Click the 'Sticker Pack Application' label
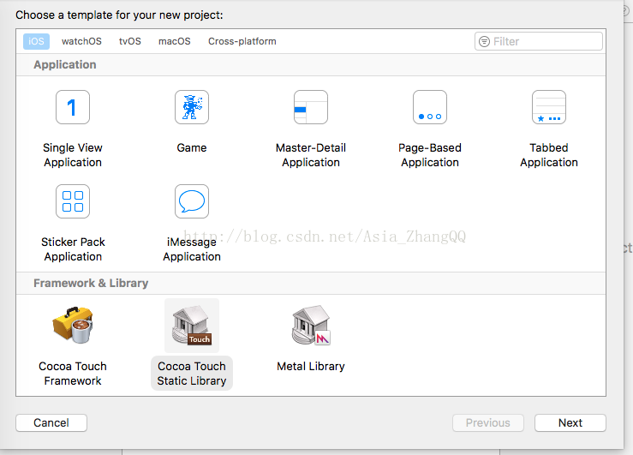The width and height of the screenshot is (633, 455). [73, 249]
